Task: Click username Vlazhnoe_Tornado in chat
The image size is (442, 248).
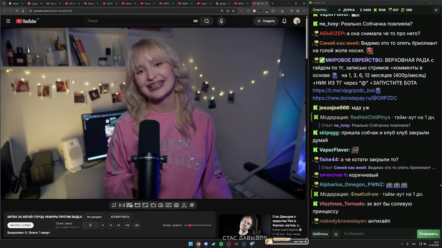Action: click(342, 204)
